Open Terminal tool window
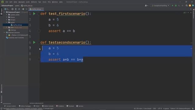Image resolution: width=195 pixels, height=110 pixels. pyautogui.click(x=70, y=106)
